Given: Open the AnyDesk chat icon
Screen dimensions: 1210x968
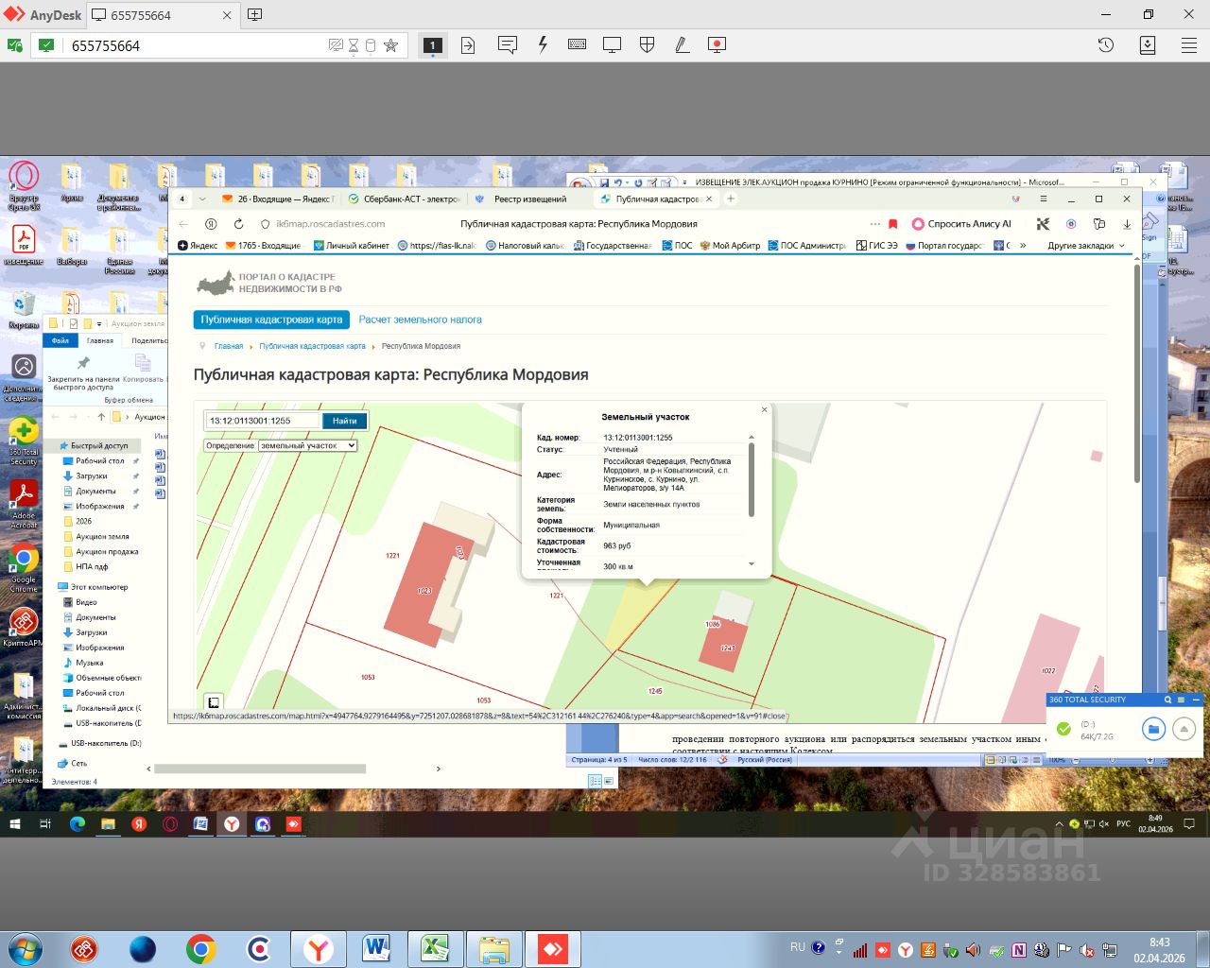Looking at the screenshot, I should pyautogui.click(x=508, y=44).
